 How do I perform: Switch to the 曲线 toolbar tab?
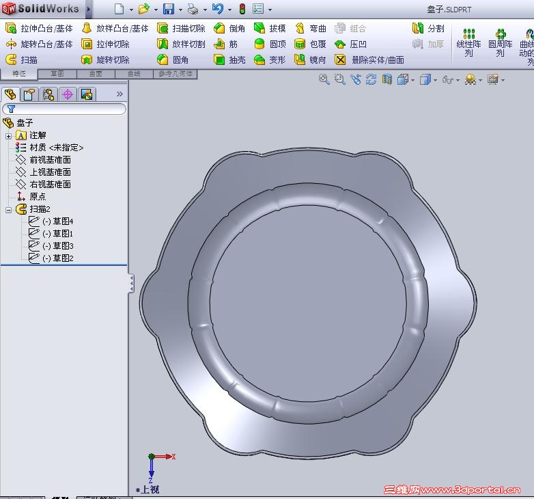[x=134, y=74]
